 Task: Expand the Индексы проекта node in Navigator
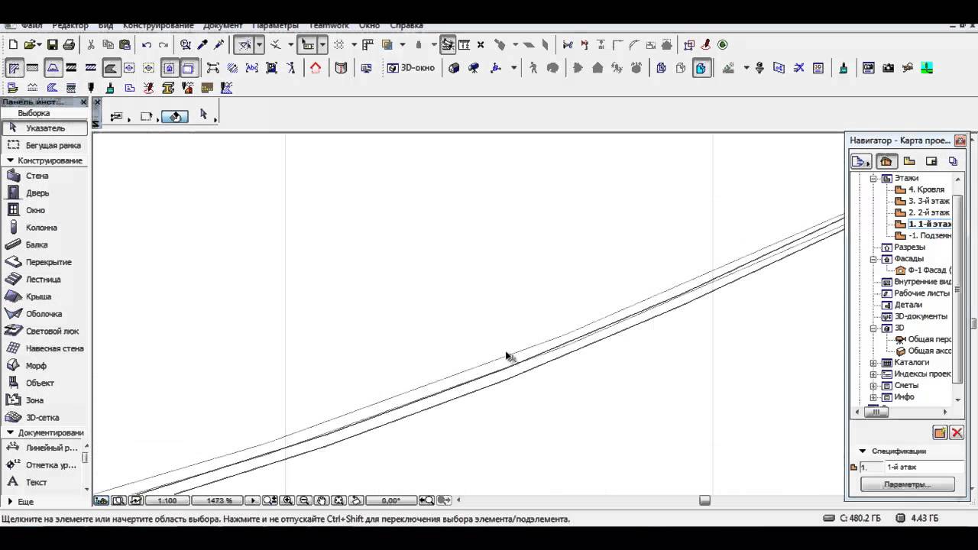(x=873, y=374)
